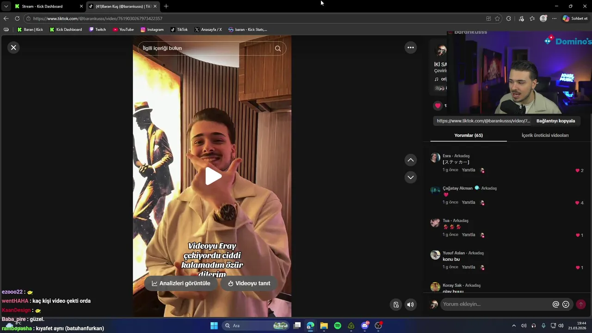Viewport: 592px width, 333px height.
Task: Open Instagram bookmark
Action: coord(152,30)
